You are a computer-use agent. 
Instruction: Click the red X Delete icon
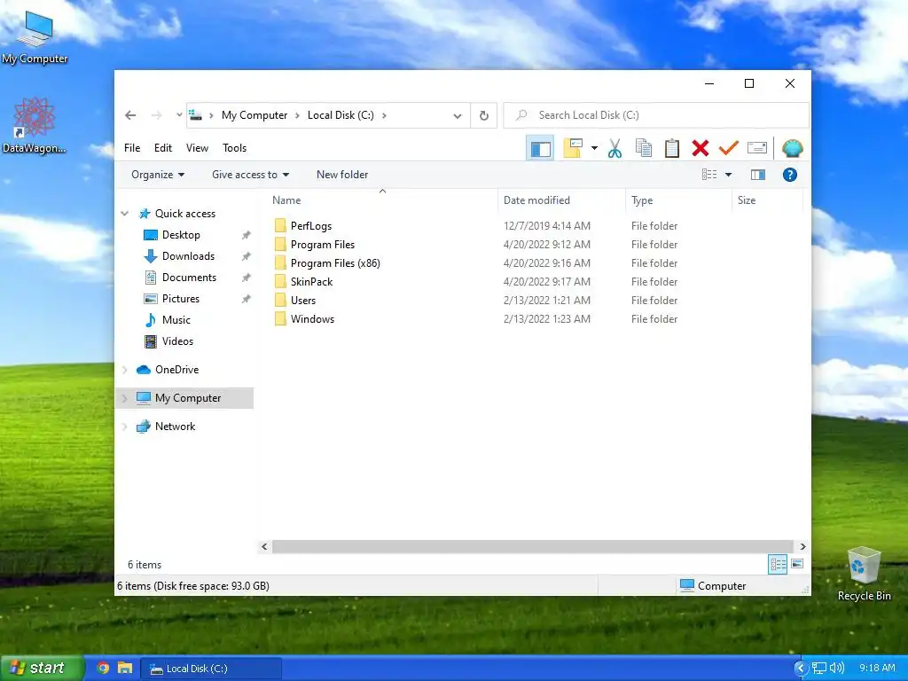pos(701,148)
